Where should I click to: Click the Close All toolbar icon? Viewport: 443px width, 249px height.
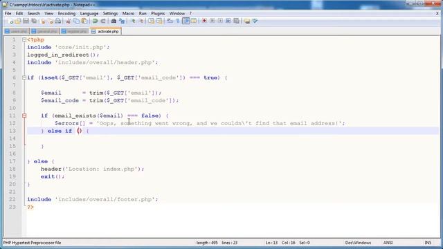tap(51, 21)
